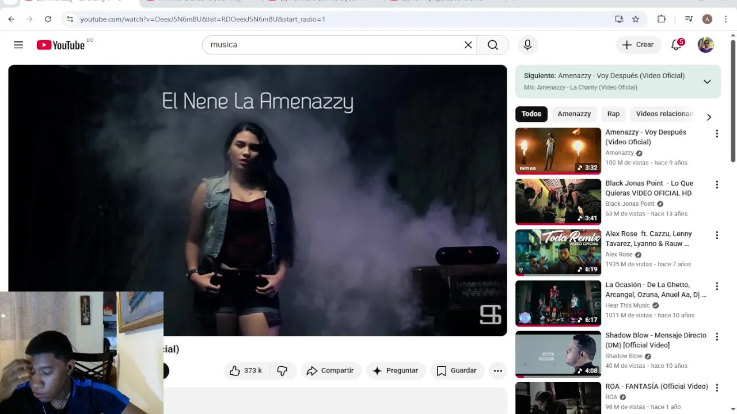Select the Rap filter chip
Screen dimensions: 737x414
[613, 114]
